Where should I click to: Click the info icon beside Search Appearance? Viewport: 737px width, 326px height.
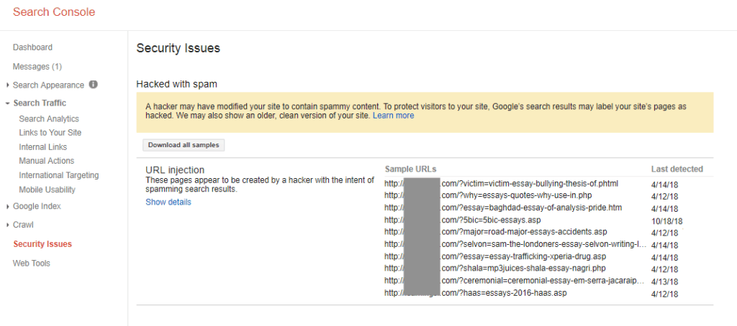point(94,85)
